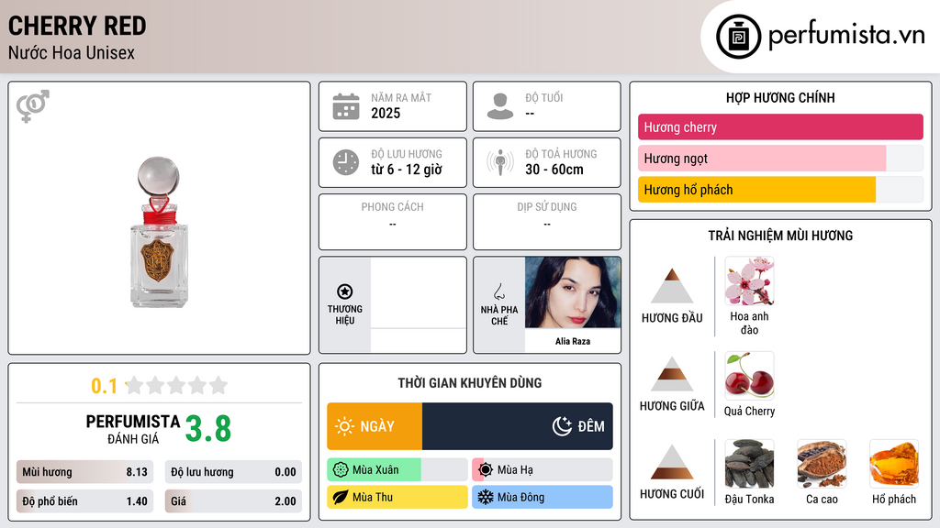Viewport: 940px width, 528px height.
Task: Click the Hương ngọt accord bar
Action: (780, 158)
